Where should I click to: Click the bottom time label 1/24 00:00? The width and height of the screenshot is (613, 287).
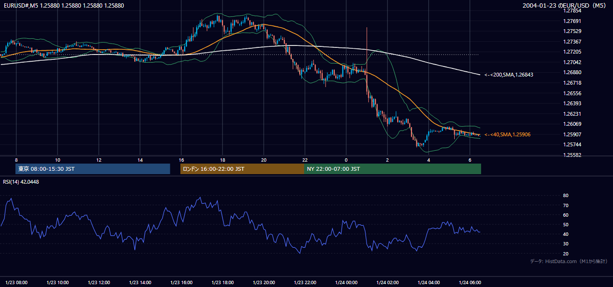[x=346, y=282]
